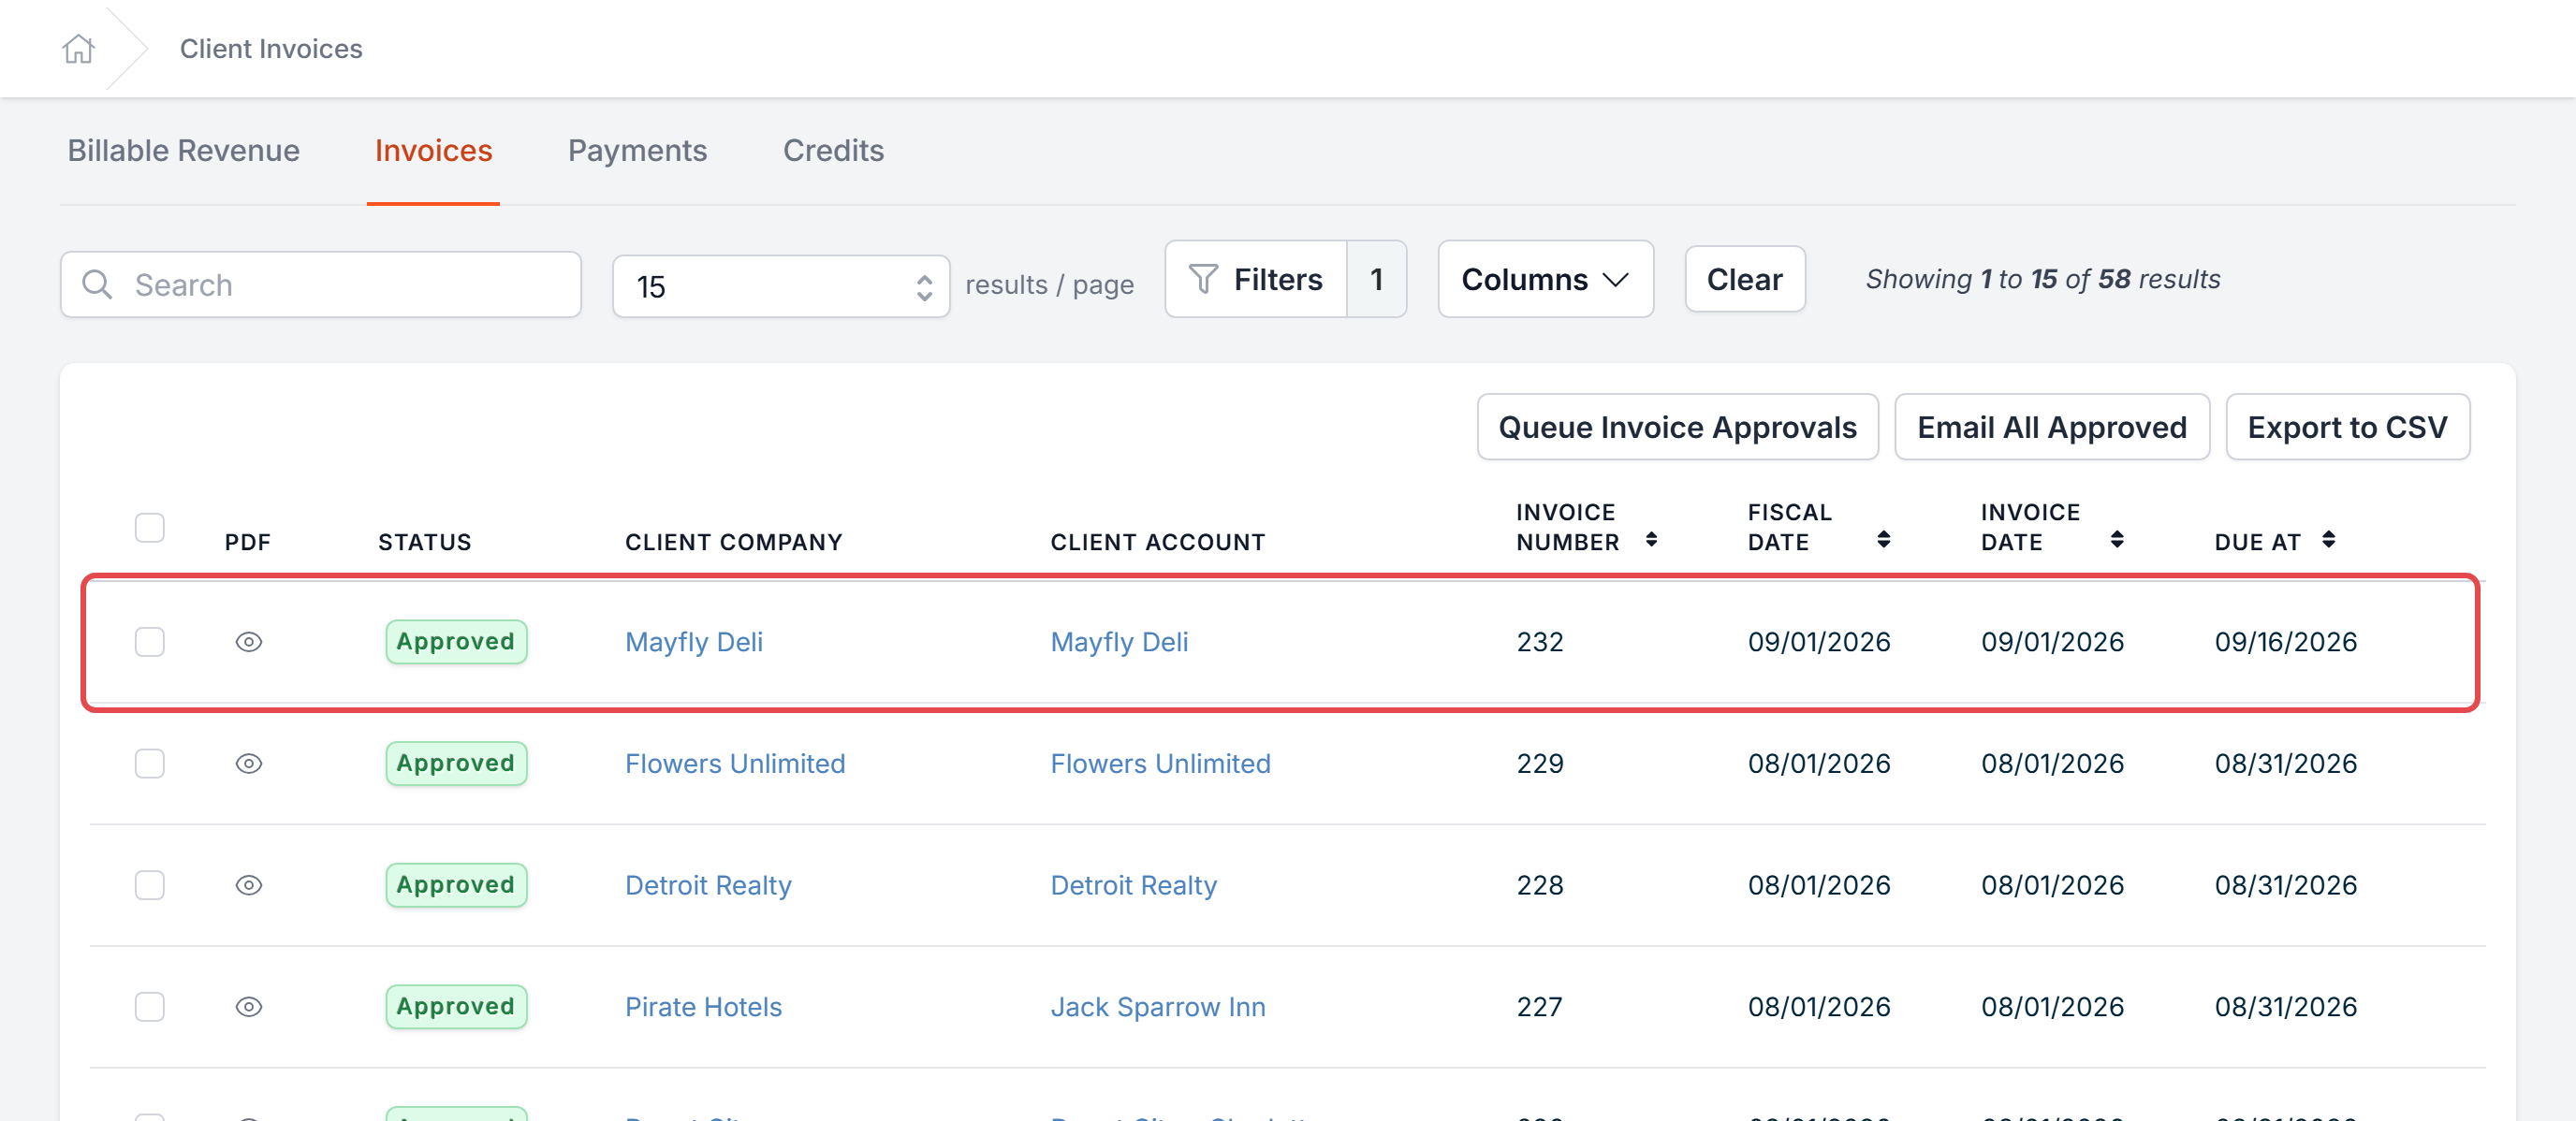The image size is (2576, 1121).
Task: Click Queue Invoice Approvals
Action: (x=1677, y=428)
